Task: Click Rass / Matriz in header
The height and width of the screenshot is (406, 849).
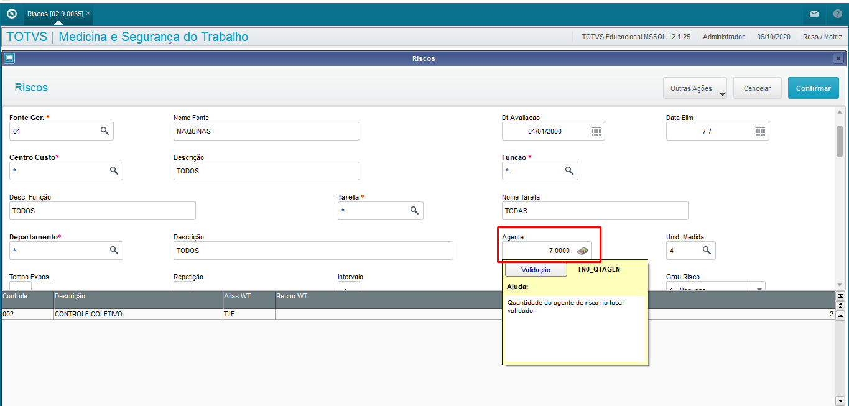Action: coord(823,37)
